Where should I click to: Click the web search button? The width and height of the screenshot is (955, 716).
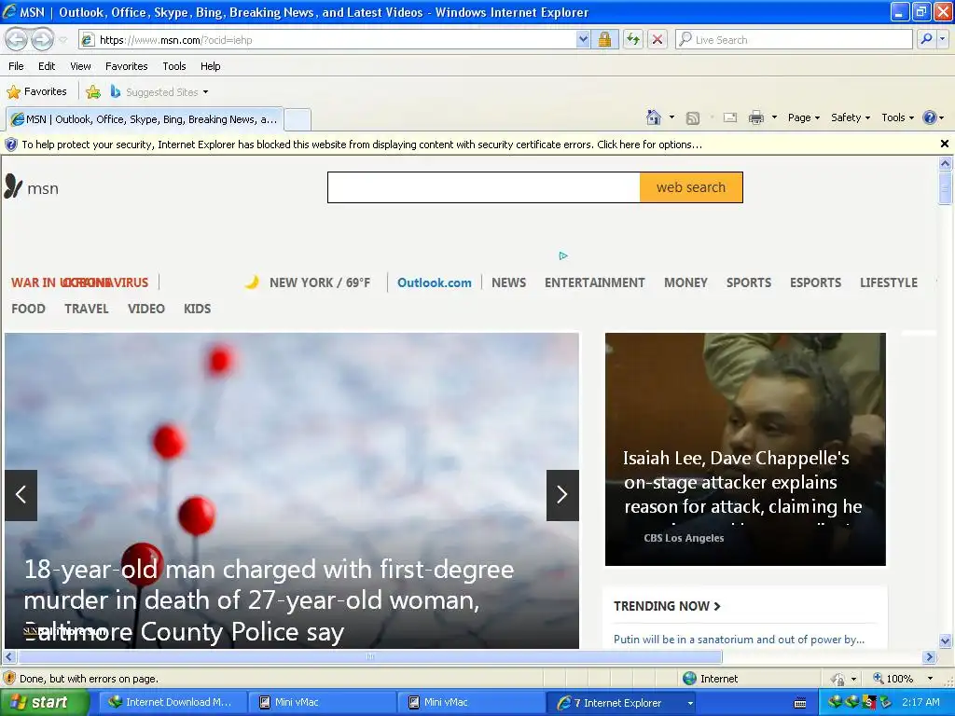tap(691, 187)
